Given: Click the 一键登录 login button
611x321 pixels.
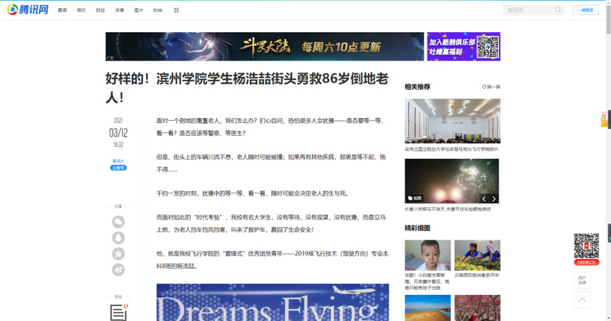Looking at the screenshot, I should pos(585,10).
